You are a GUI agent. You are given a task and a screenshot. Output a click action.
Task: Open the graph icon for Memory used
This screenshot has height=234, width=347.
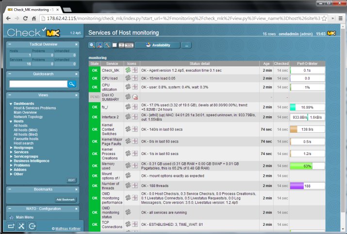tap(135, 166)
